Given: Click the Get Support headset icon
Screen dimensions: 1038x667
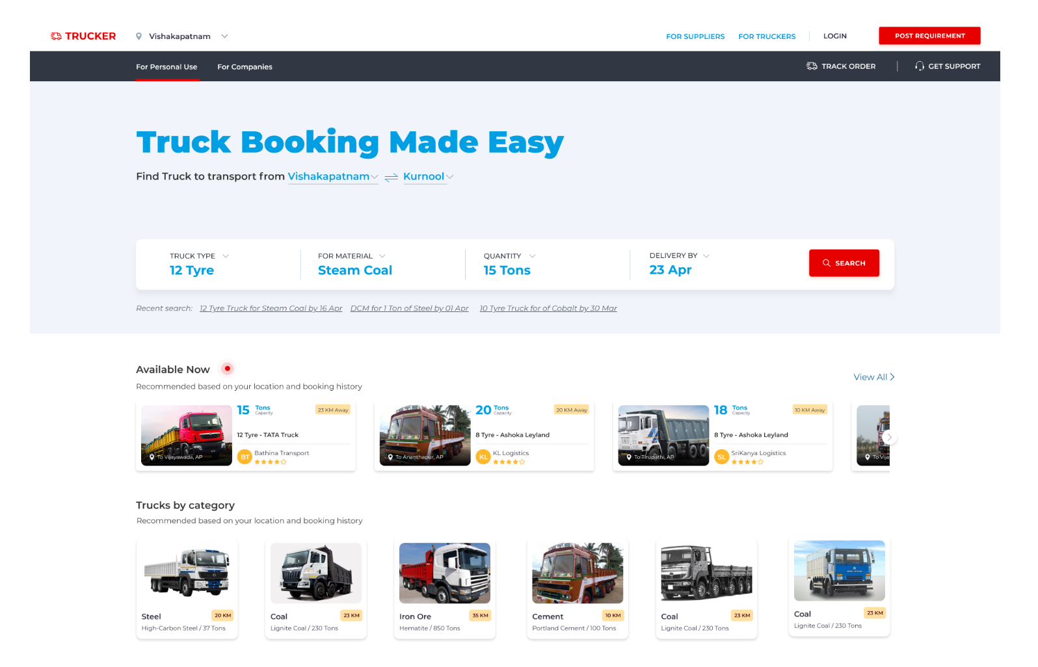Looking at the screenshot, I should click(x=919, y=66).
